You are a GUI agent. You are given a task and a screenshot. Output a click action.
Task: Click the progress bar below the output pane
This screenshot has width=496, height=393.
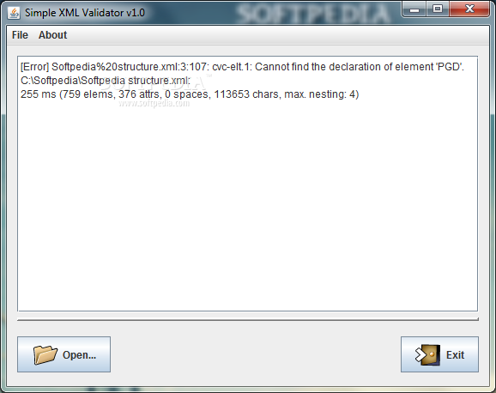(x=248, y=319)
